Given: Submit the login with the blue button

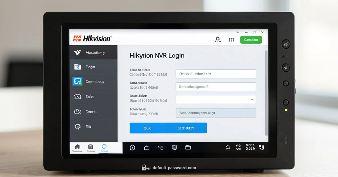Looking at the screenshot, I should tap(168, 128).
